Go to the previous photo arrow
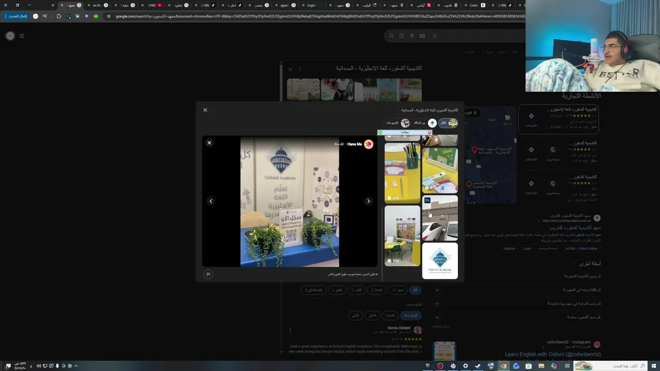This screenshot has height=371, width=660. (210, 201)
